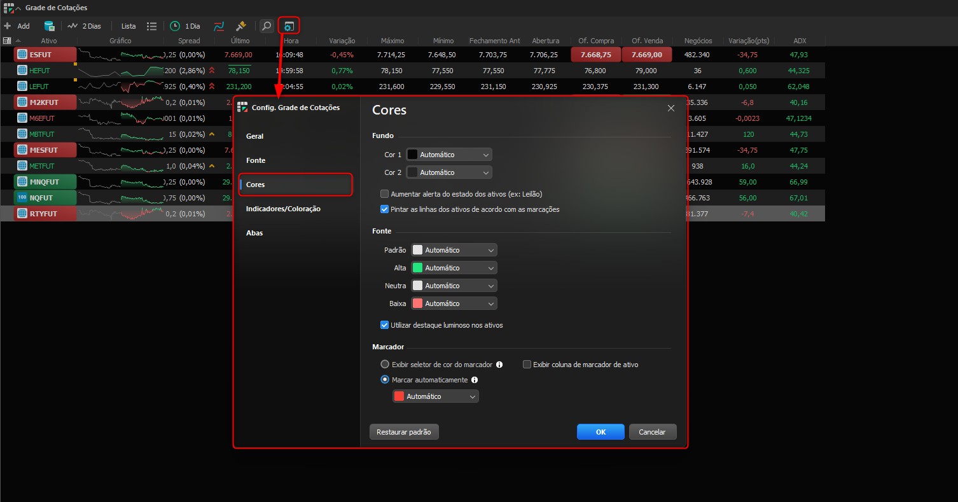
Task: Open the Fundo Cor 1 dropdown
Action: point(449,155)
